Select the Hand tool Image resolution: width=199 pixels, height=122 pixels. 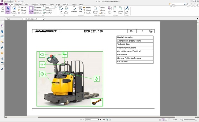pos(3,10)
